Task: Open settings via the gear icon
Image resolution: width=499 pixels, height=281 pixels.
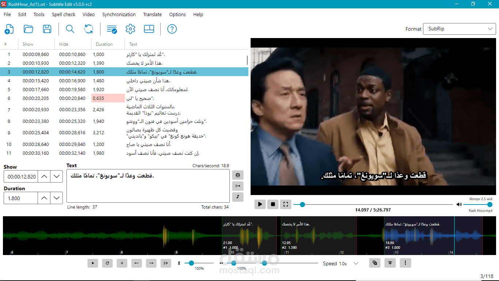Action: click(130, 29)
